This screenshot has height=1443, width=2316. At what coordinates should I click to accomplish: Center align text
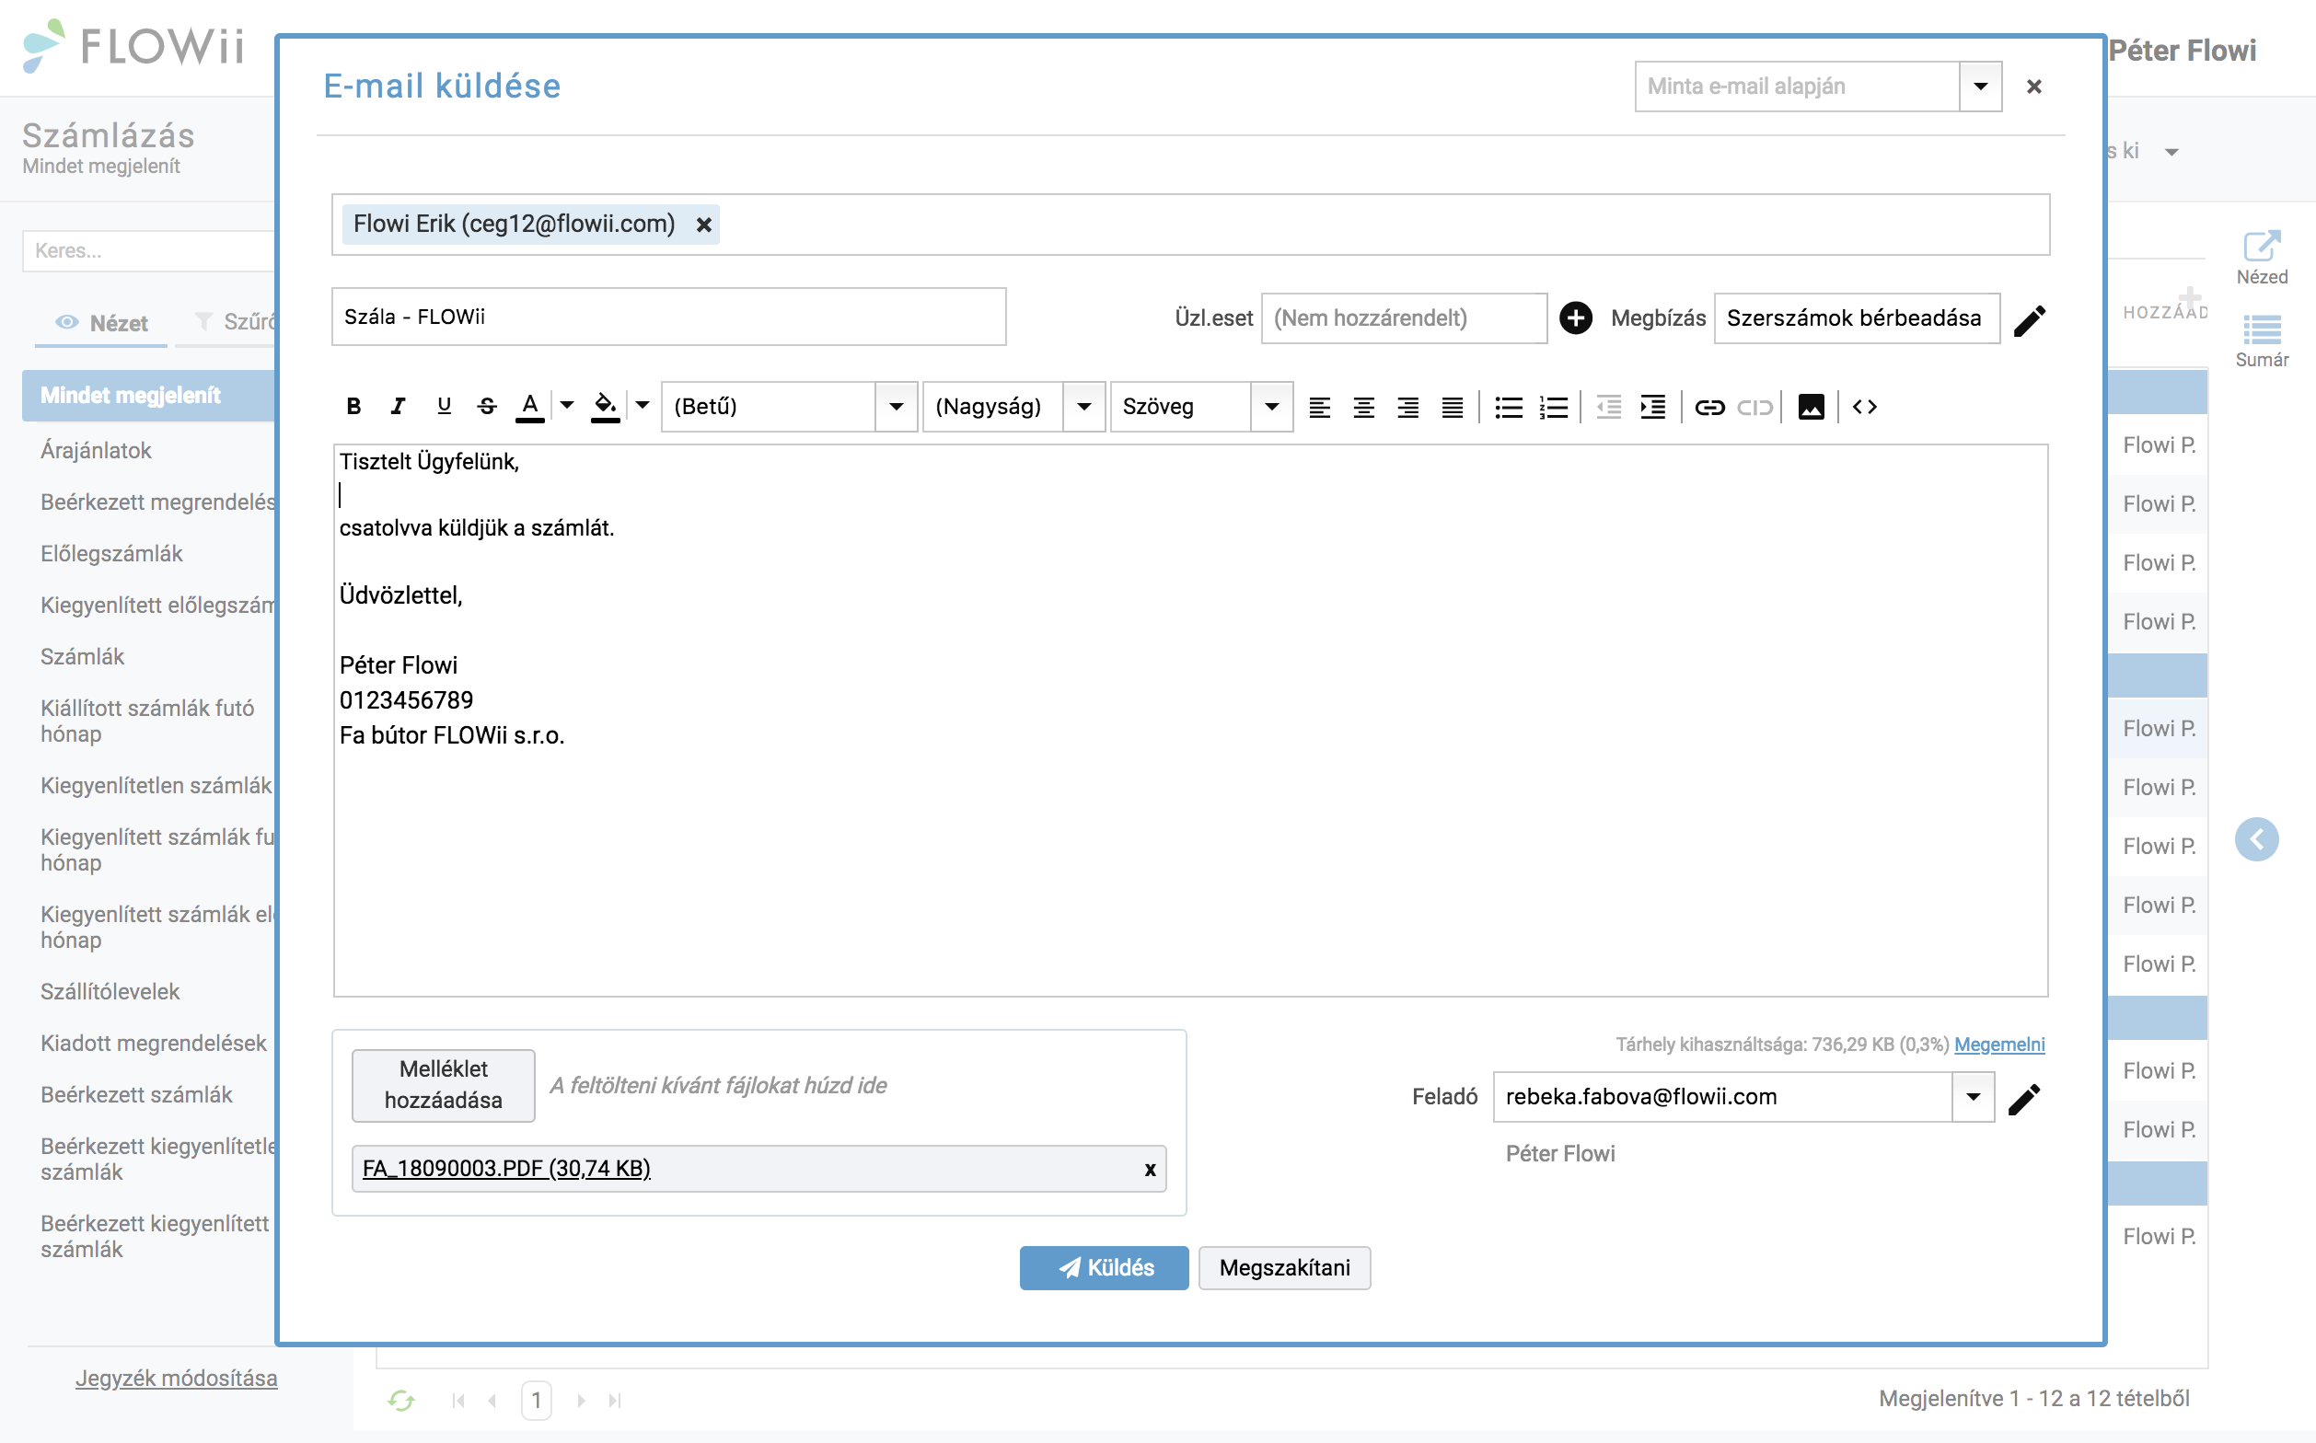coord(1363,408)
